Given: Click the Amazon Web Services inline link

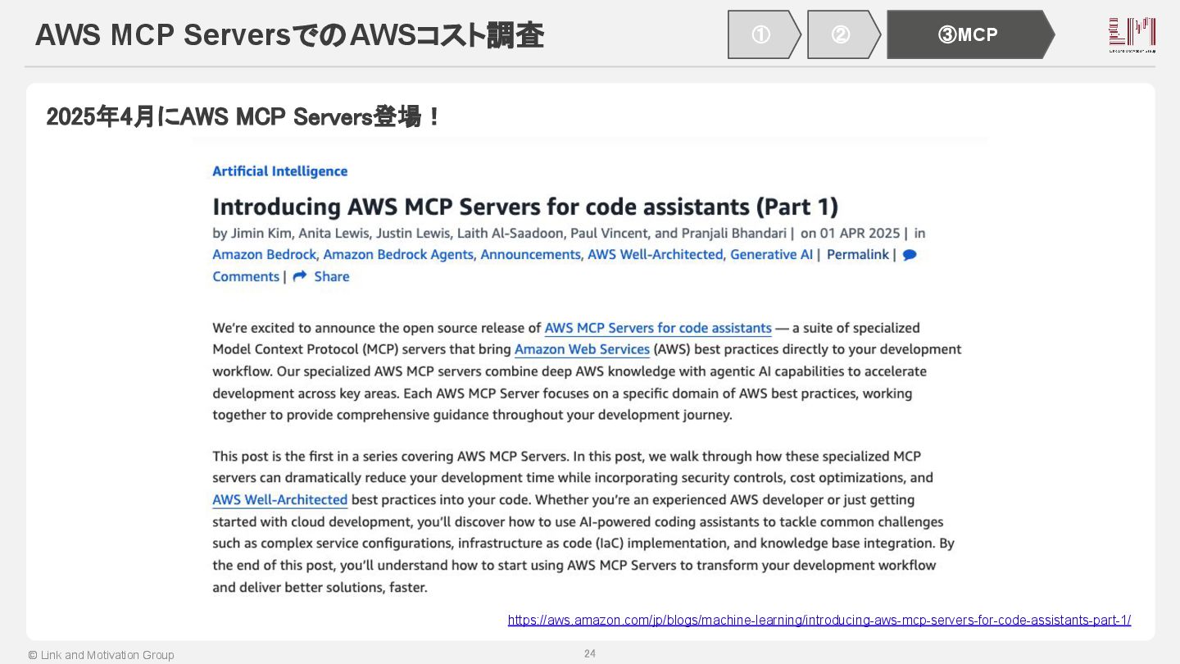Looking at the screenshot, I should pyautogui.click(x=582, y=349).
